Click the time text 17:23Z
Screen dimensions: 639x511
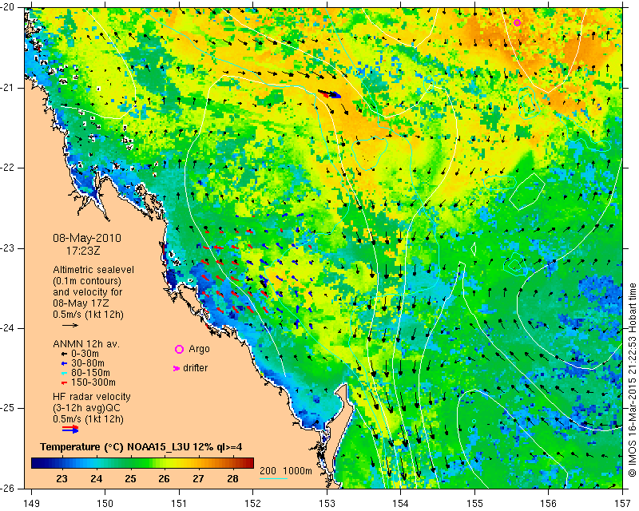[x=83, y=251]
